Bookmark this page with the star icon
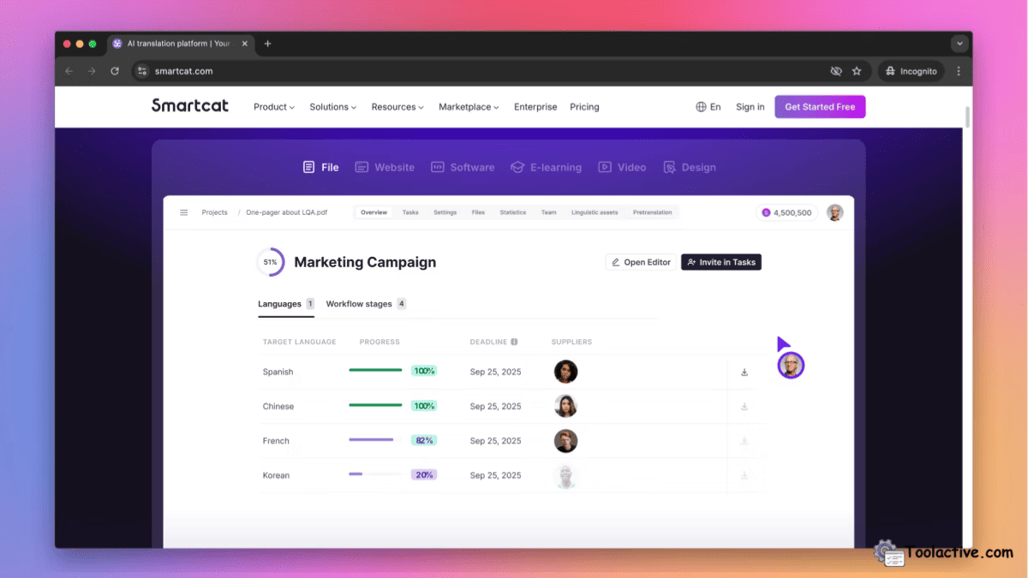Viewport: 1028px width, 578px height. click(857, 71)
